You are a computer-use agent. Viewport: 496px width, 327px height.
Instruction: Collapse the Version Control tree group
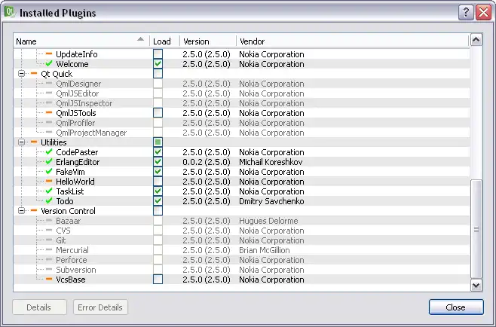click(x=21, y=211)
